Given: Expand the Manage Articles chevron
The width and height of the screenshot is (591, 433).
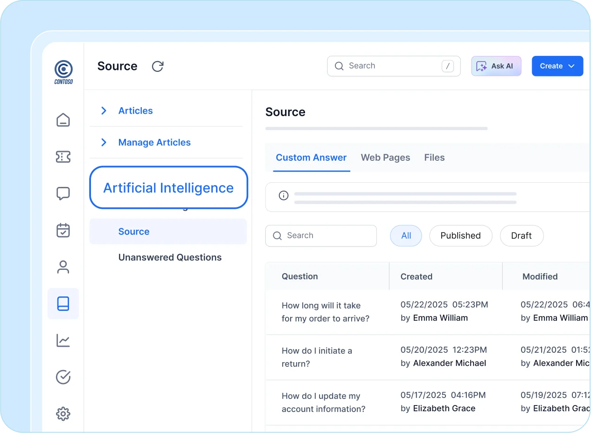Looking at the screenshot, I should (x=104, y=142).
